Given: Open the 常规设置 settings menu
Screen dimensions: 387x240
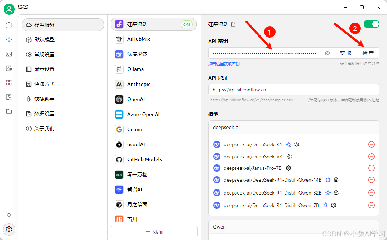Looking at the screenshot, I should click(63, 54).
